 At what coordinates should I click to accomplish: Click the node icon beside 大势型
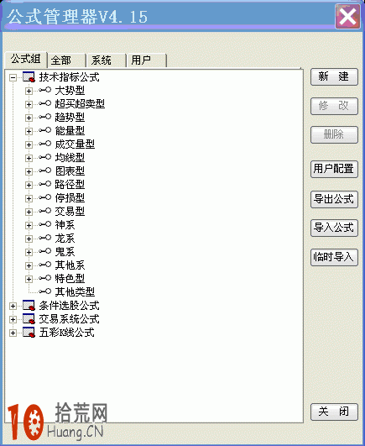tap(44, 90)
